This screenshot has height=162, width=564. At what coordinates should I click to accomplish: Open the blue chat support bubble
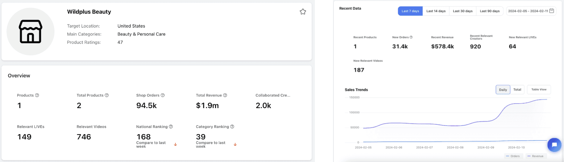(554, 144)
